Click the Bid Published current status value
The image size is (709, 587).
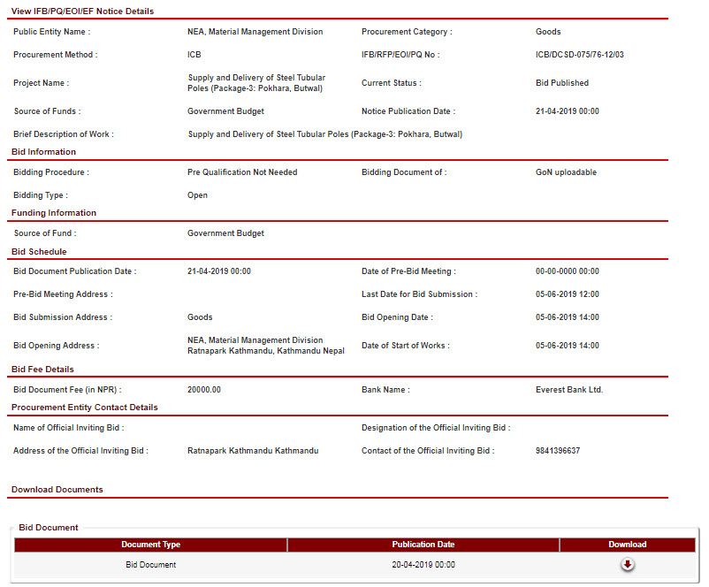click(x=561, y=83)
